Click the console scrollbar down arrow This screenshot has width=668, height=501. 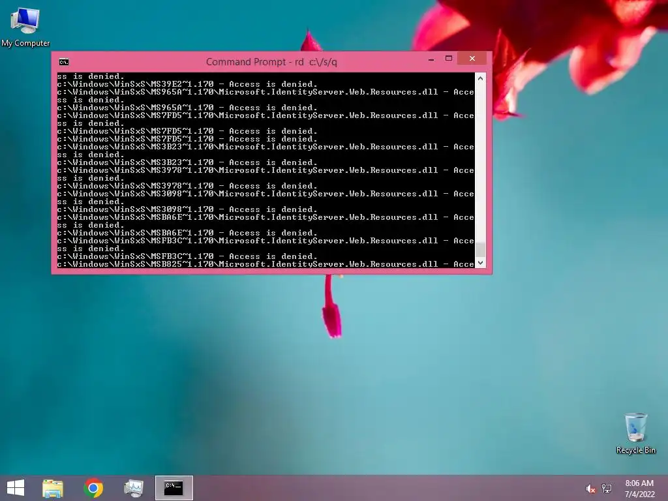481,263
